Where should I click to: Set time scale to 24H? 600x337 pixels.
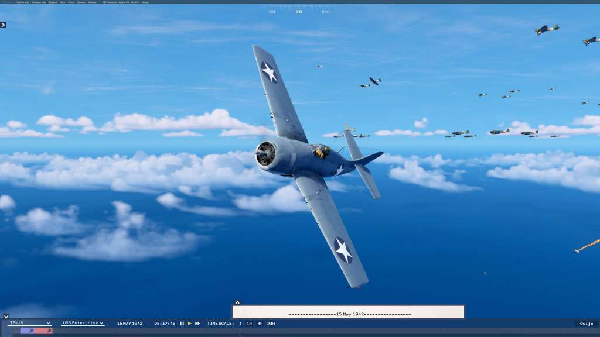271,324
